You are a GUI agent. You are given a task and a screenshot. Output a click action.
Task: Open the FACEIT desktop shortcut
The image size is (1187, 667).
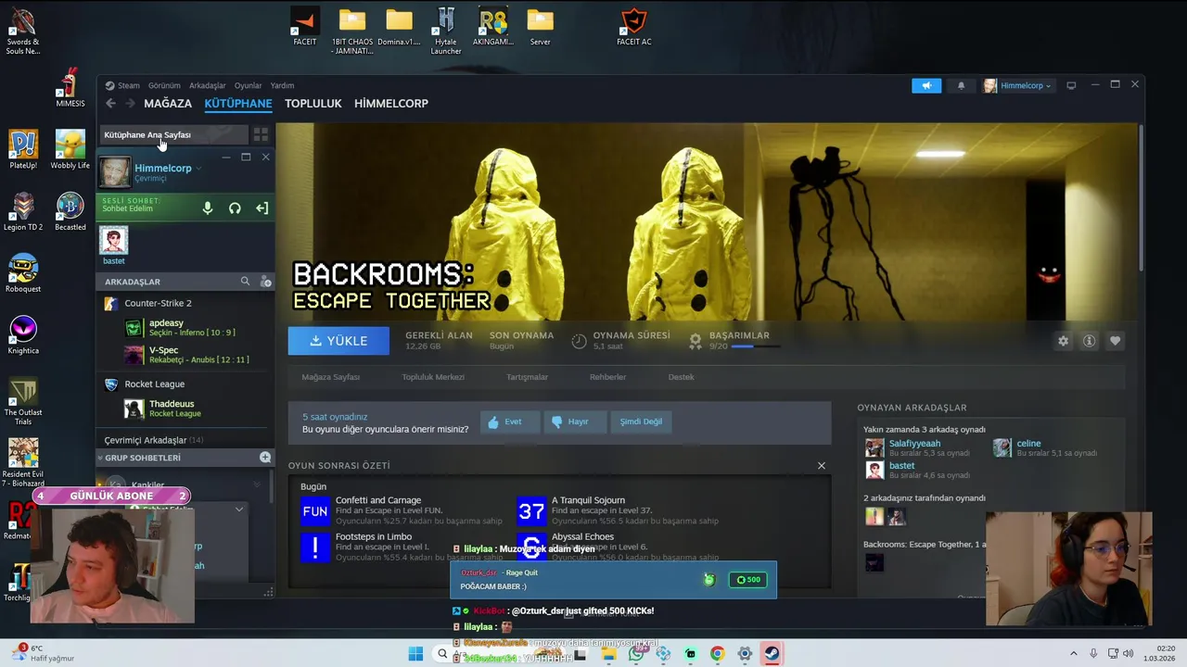pos(304,27)
